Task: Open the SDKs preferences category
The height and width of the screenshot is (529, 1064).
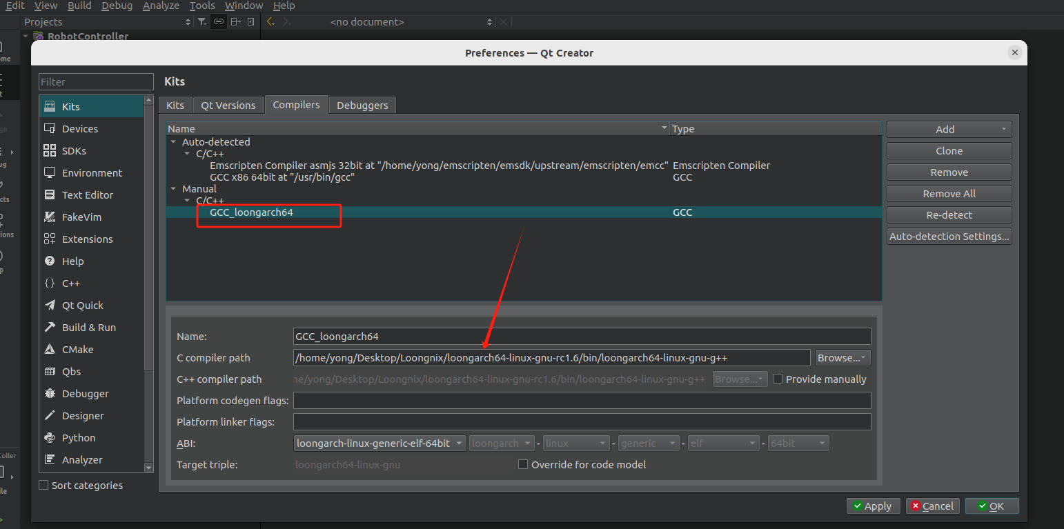Action: (x=91, y=151)
